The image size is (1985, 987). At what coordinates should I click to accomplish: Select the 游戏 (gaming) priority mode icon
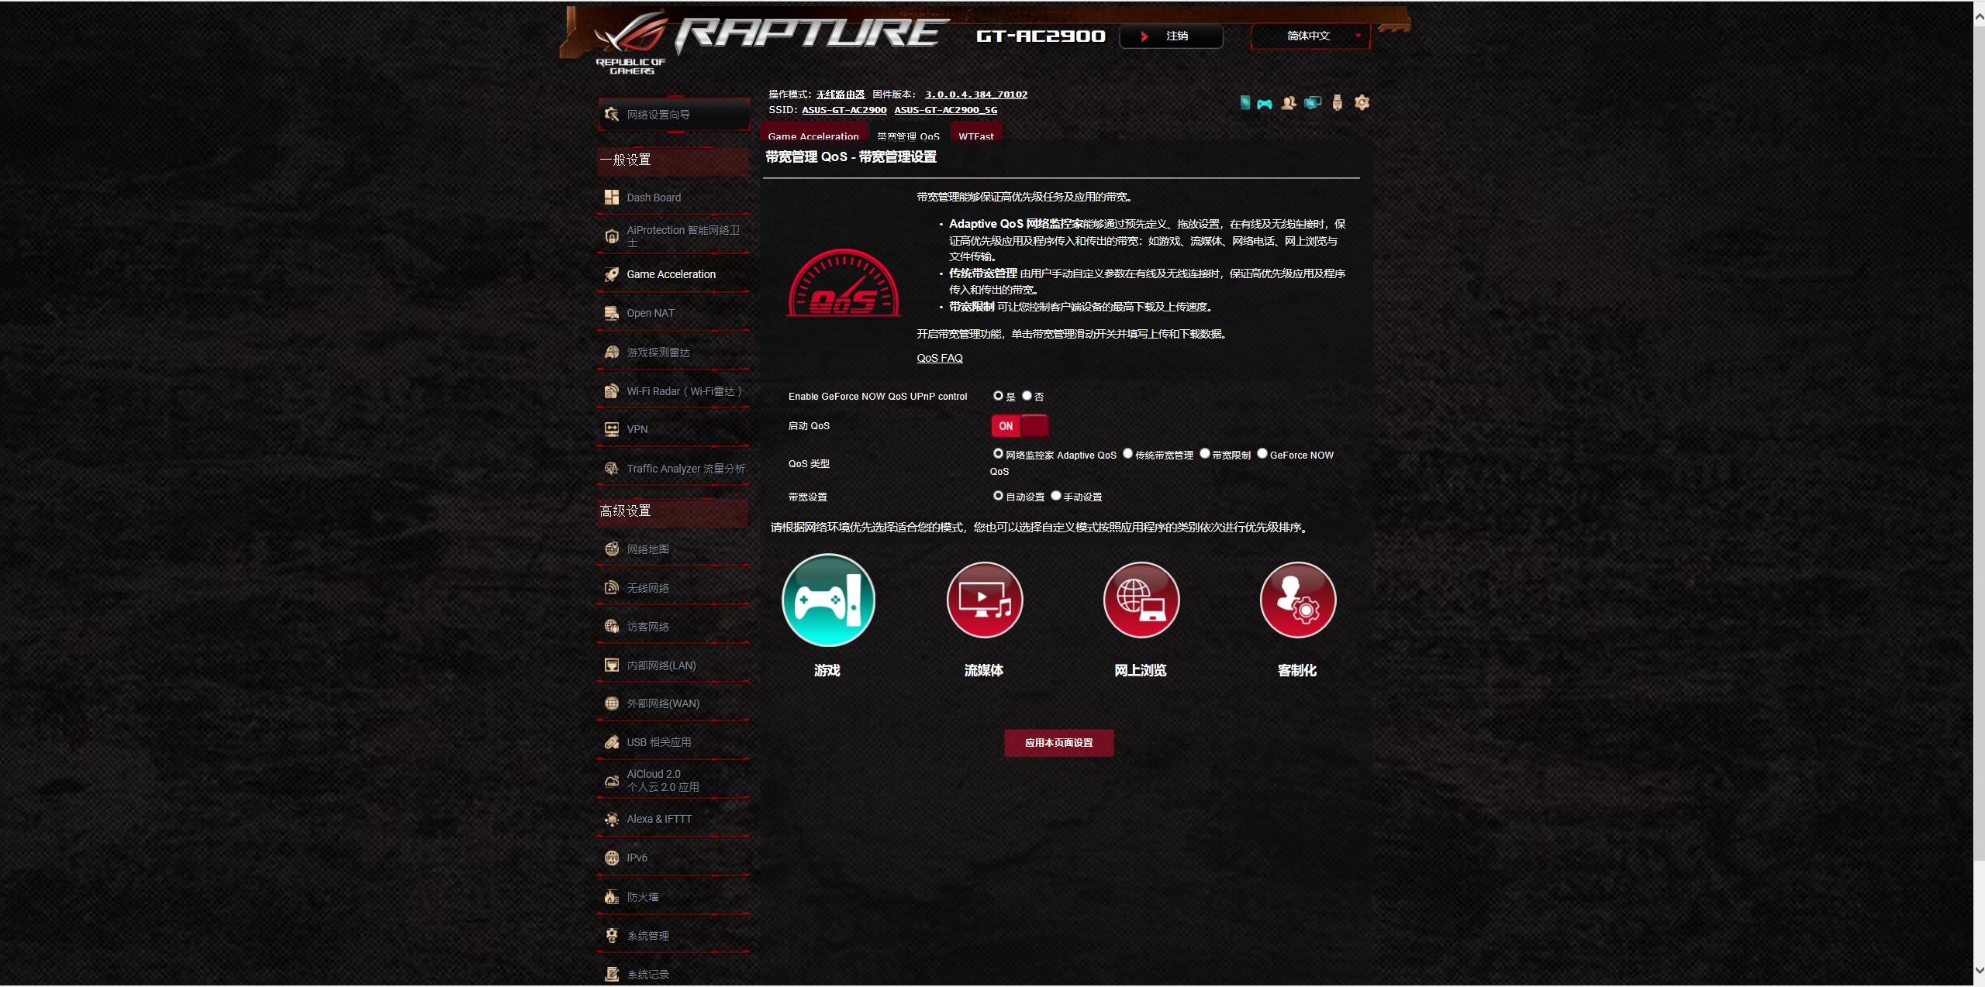point(828,600)
